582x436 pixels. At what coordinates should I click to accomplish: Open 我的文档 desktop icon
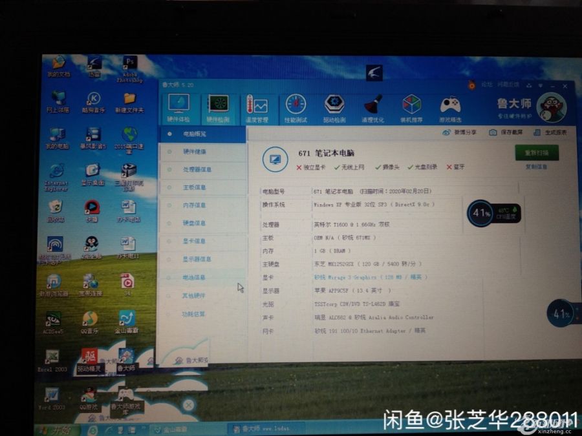pyautogui.click(x=59, y=67)
